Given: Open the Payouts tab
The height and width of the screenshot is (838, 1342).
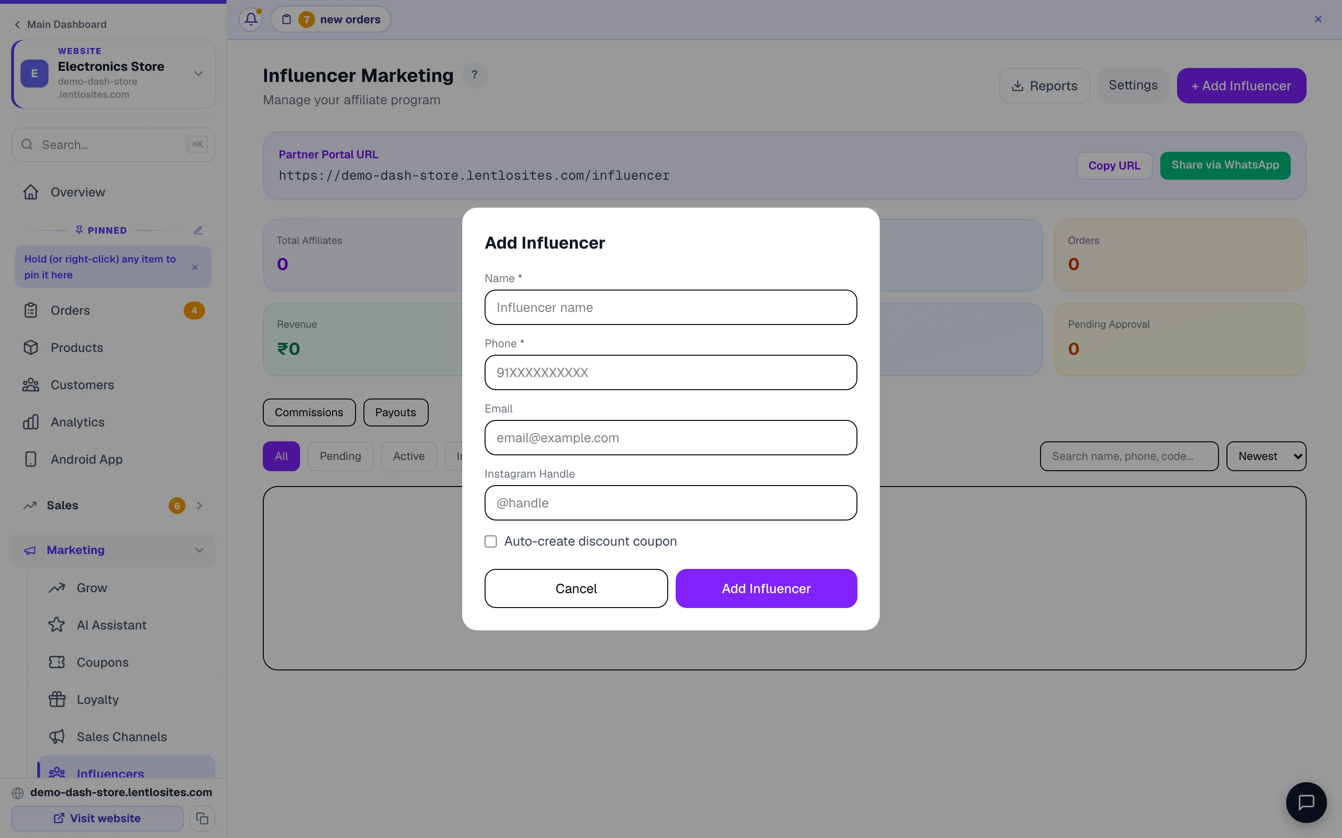Looking at the screenshot, I should pos(396,412).
